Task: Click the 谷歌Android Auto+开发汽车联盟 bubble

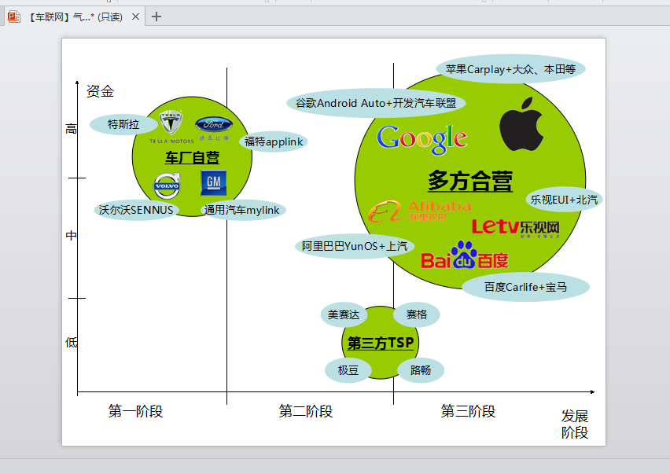Action: pyautogui.click(x=376, y=103)
